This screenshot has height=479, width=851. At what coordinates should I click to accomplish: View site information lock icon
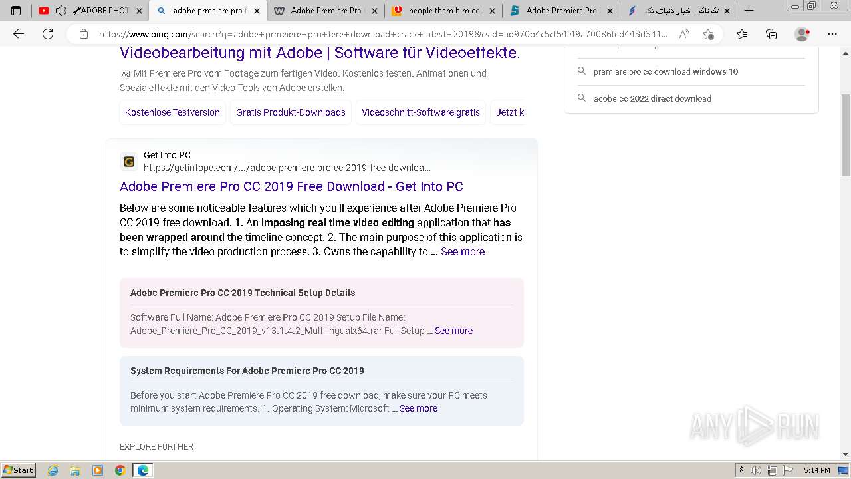(x=84, y=34)
